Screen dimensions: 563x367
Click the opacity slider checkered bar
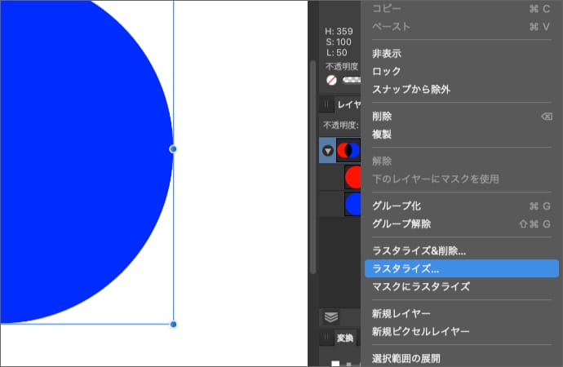(x=352, y=81)
